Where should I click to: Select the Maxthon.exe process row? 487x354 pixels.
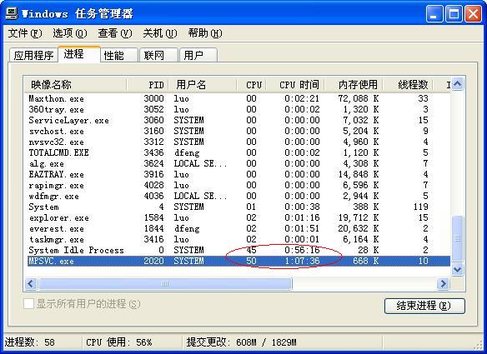pos(238,98)
